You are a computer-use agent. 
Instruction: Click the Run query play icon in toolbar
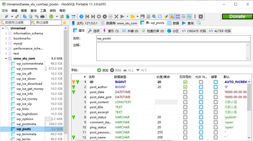coord(122,16)
